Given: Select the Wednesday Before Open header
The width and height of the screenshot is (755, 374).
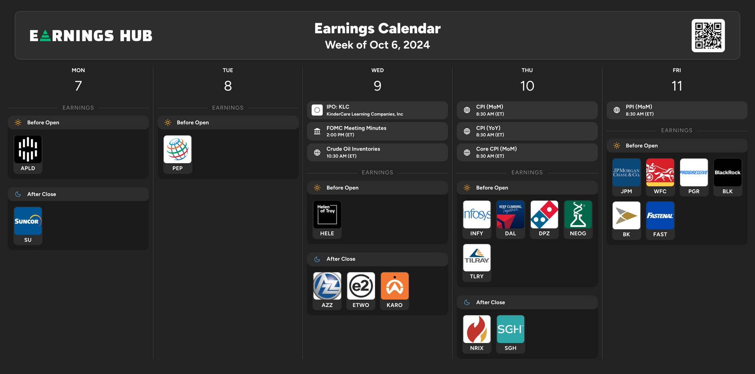Looking at the screenshot, I should [x=377, y=188].
